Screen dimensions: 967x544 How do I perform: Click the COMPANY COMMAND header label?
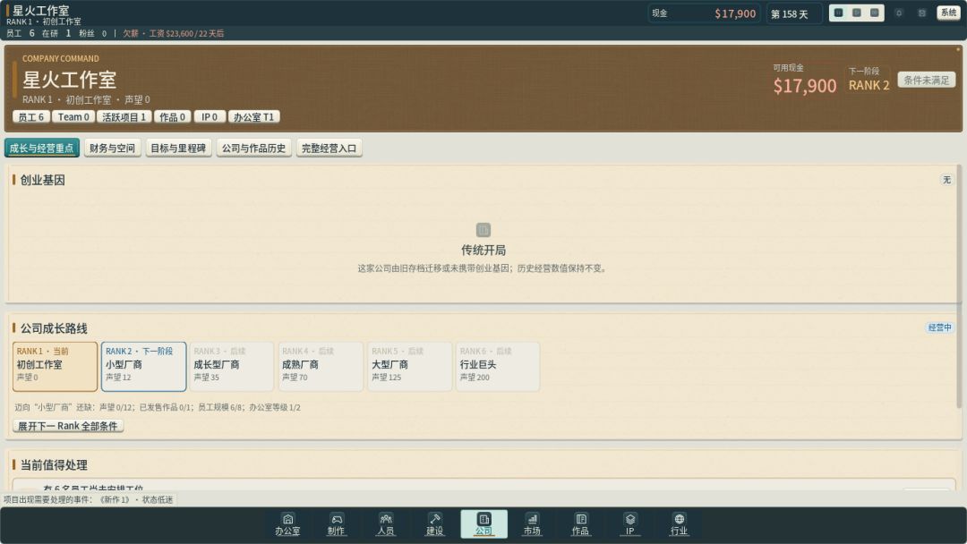(x=61, y=58)
